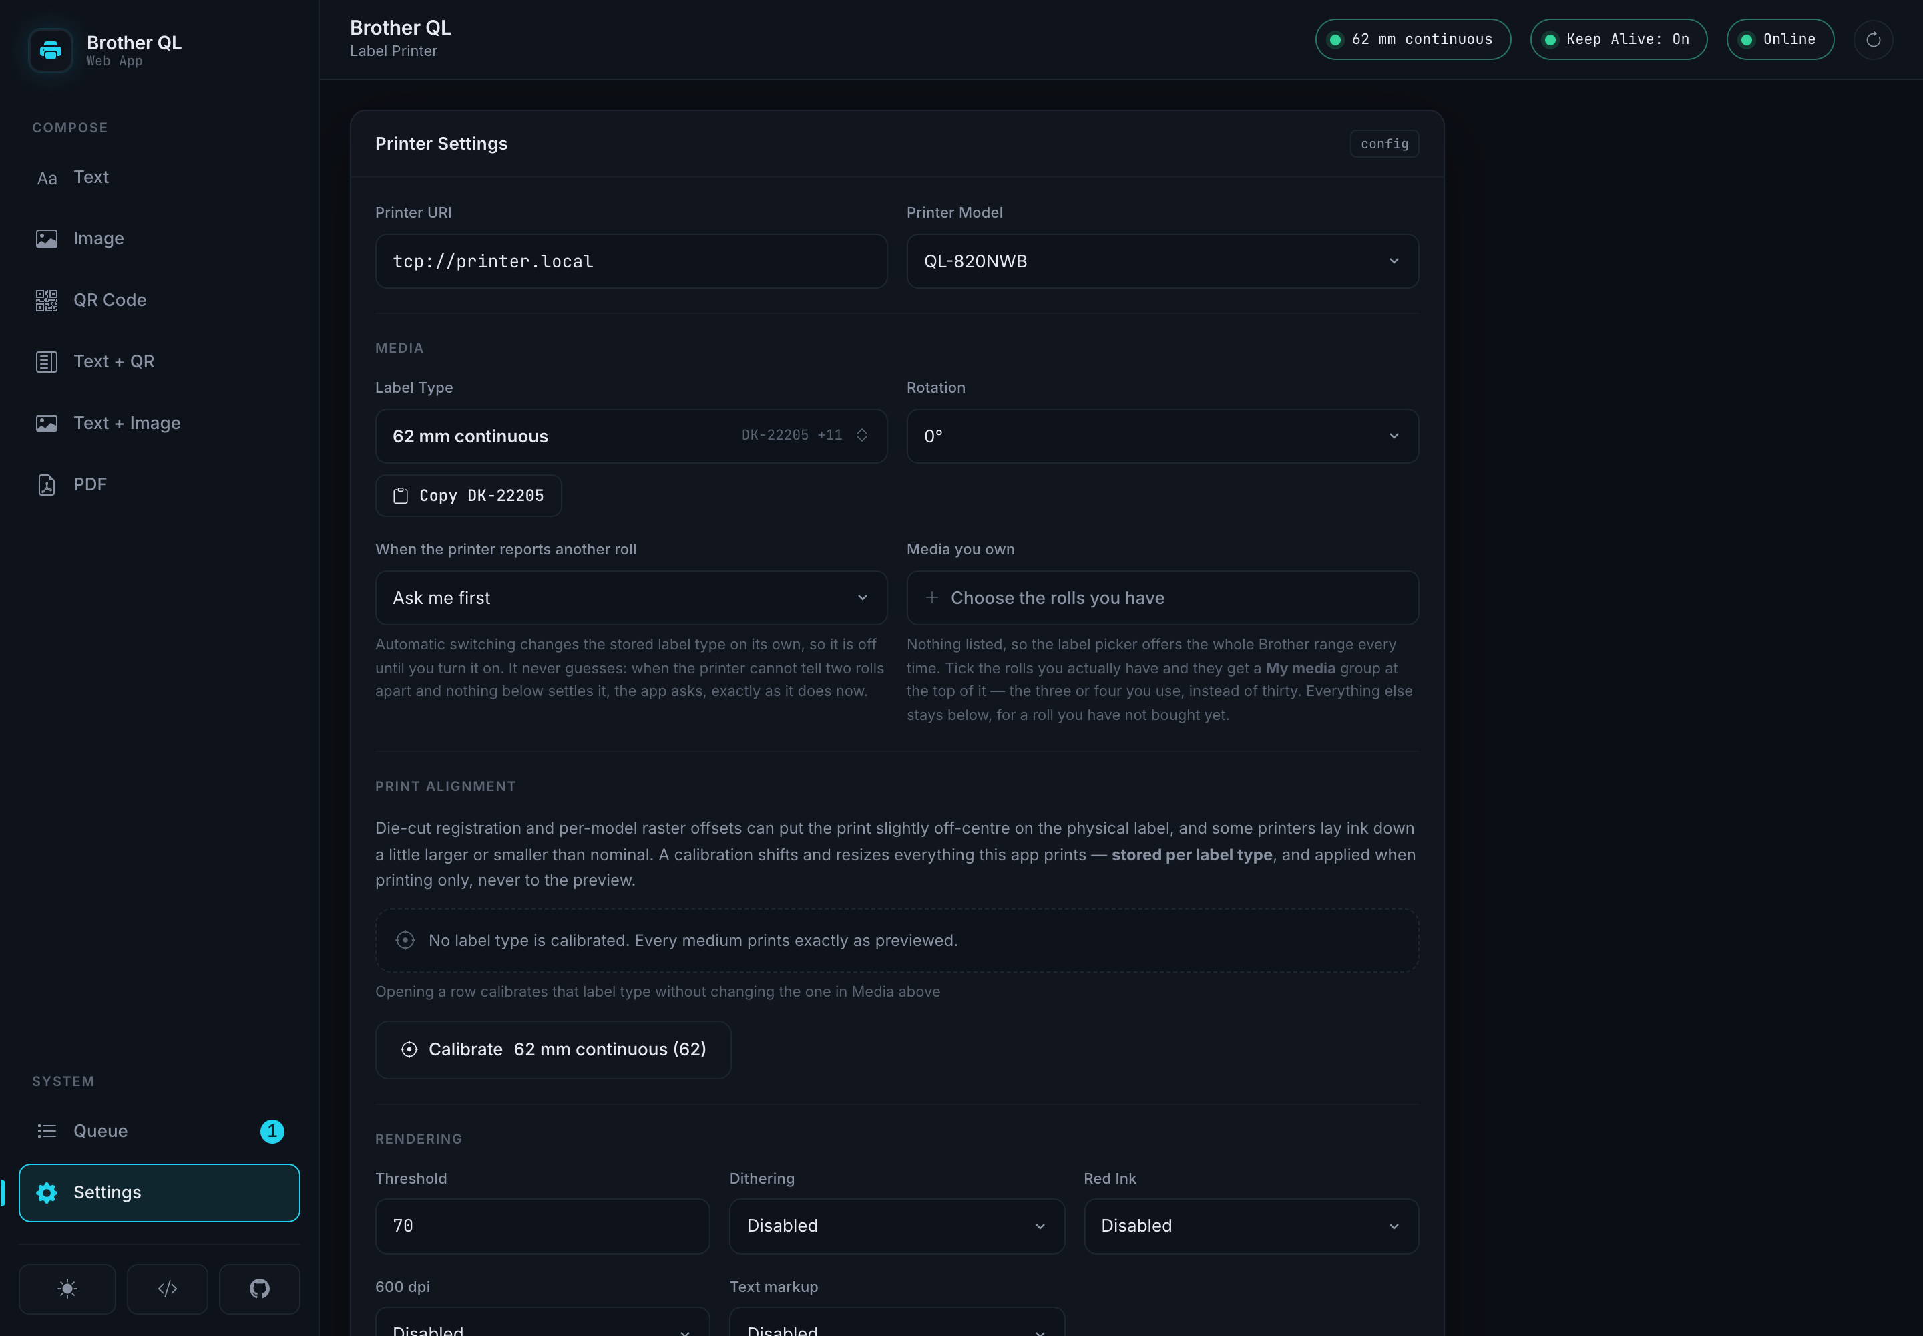This screenshot has width=1923, height=1336.
Task: Click Copy DK-22205 button
Action: pos(469,496)
